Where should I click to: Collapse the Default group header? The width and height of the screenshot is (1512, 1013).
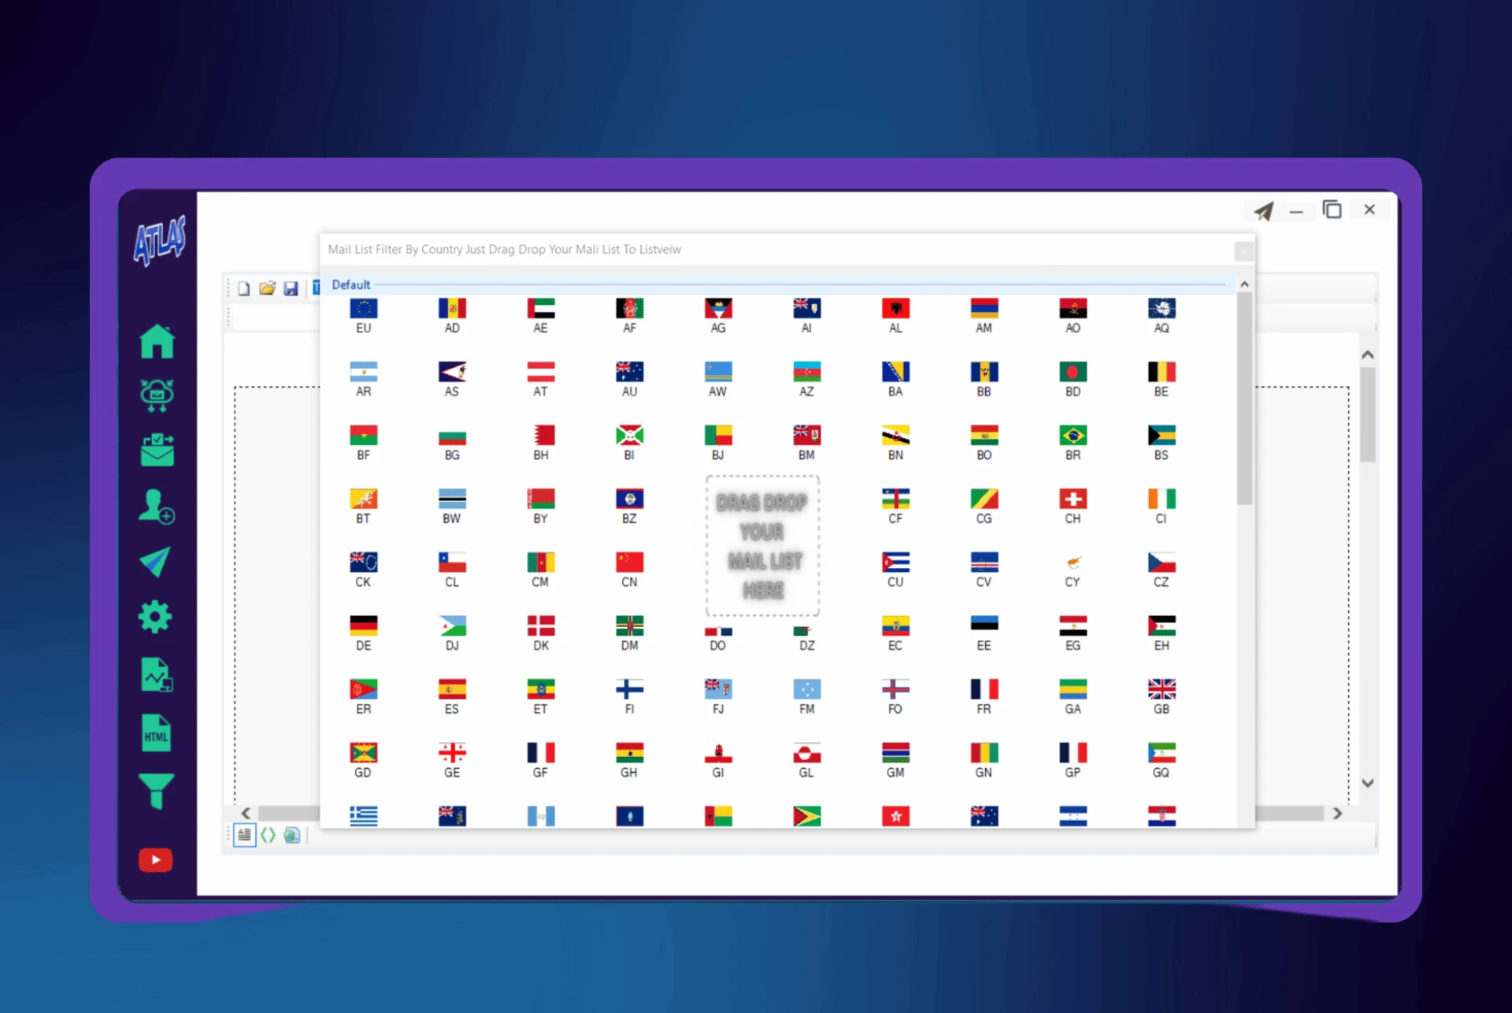tap(350, 284)
